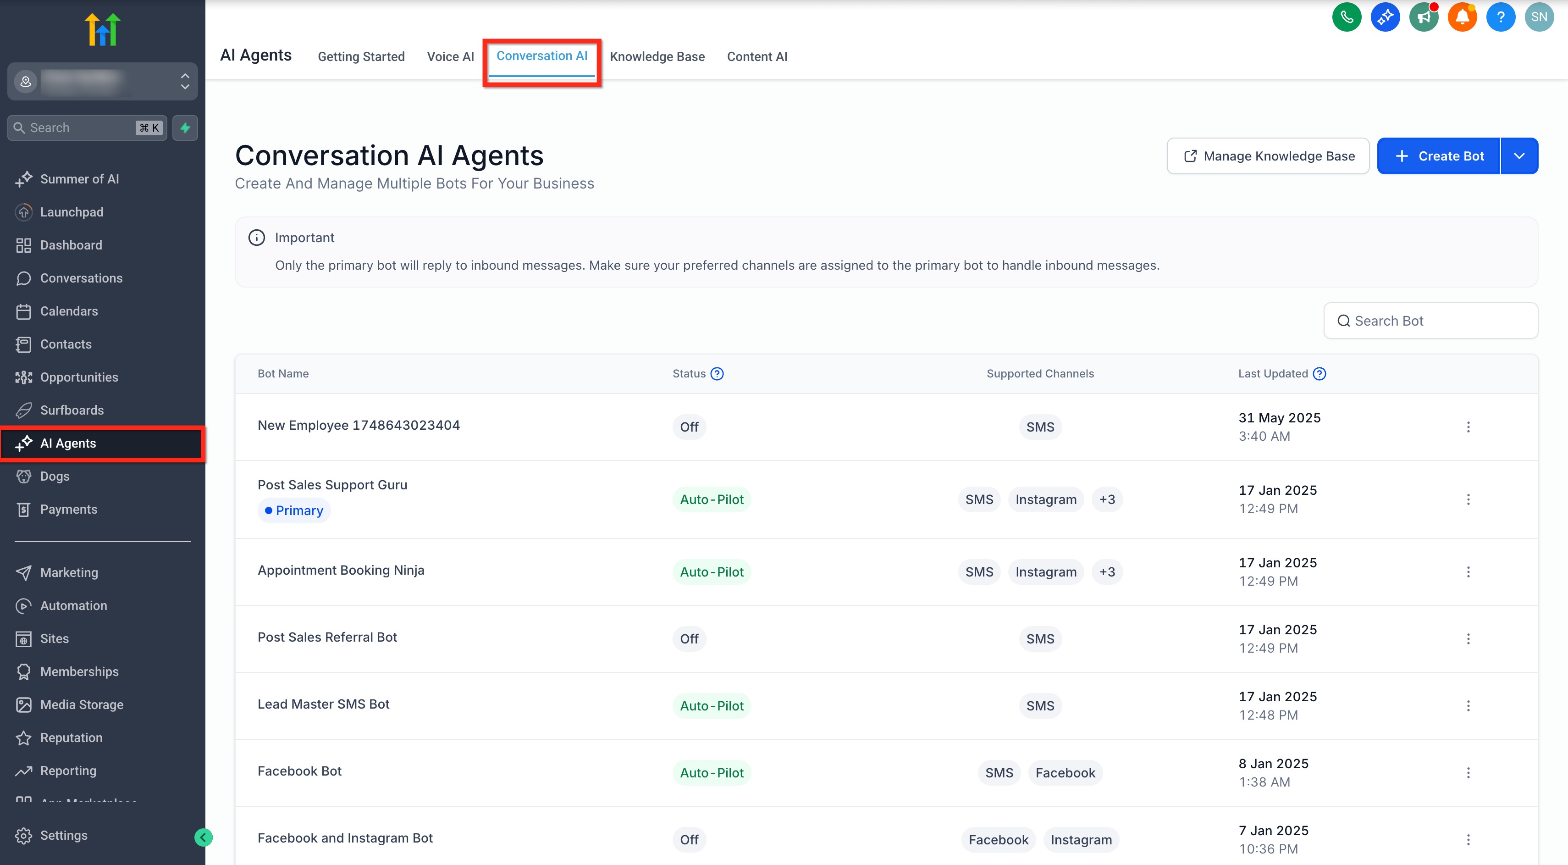Screen dimensions: 1568x865
Task: Expand the Create Bot dropdown arrow
Action: pos(1519,156)
